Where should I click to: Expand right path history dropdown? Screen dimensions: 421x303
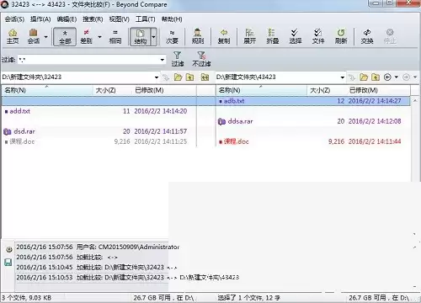pyautogui.click(x=343, y=77)
